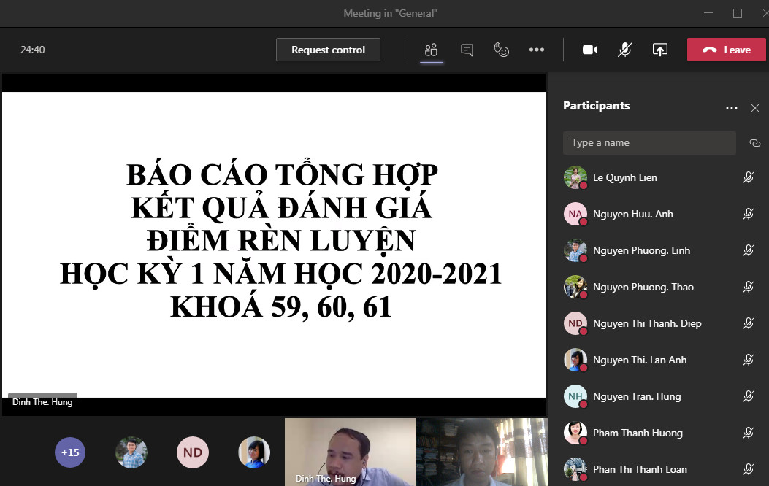Click the raise hand reactions icon
This screenshot has height=486, width=769.
[x=501, y=50]
